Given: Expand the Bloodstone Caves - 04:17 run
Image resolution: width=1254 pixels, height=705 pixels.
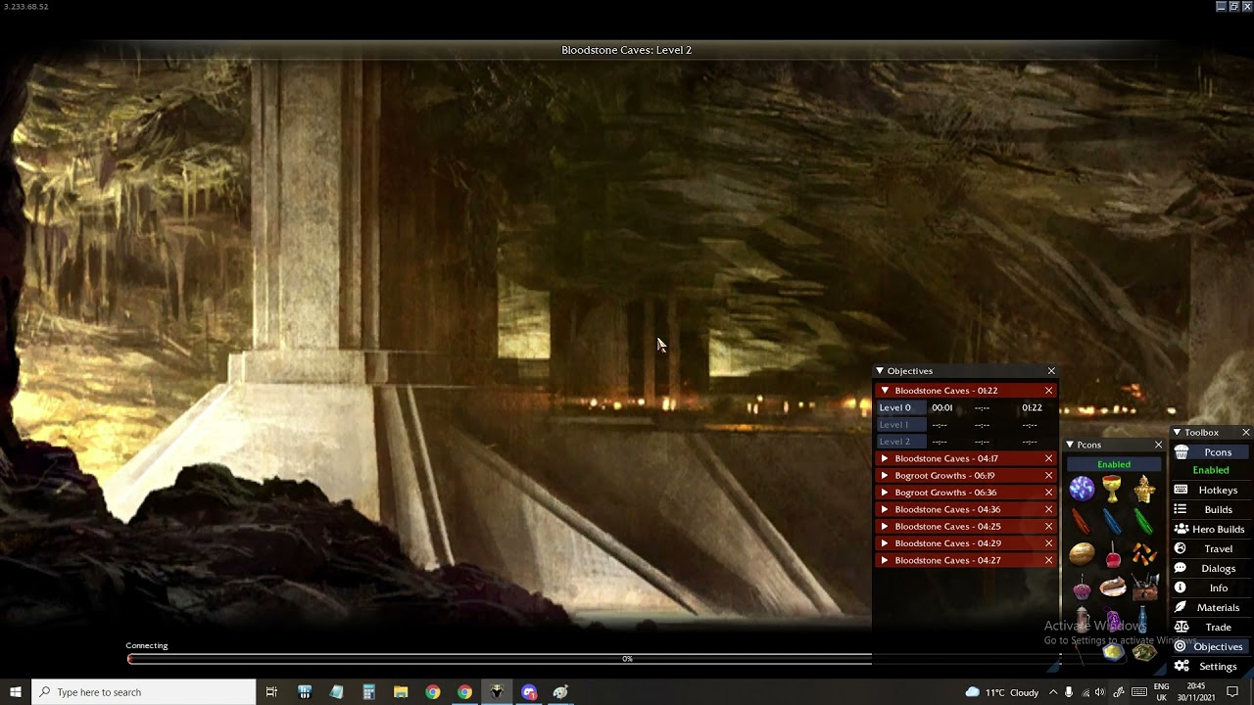Looking at the screenshot, I should (x=885, y=458).
